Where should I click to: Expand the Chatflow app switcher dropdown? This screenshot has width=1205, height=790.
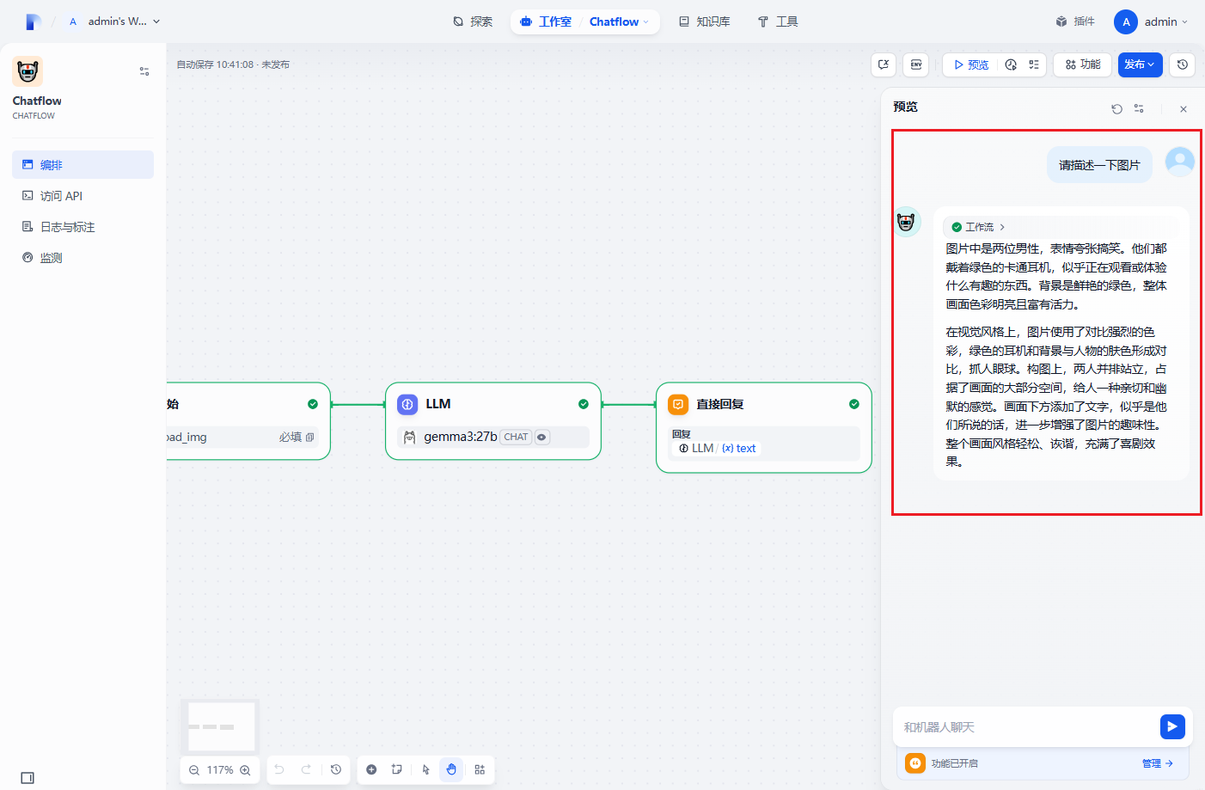[620, 21]
